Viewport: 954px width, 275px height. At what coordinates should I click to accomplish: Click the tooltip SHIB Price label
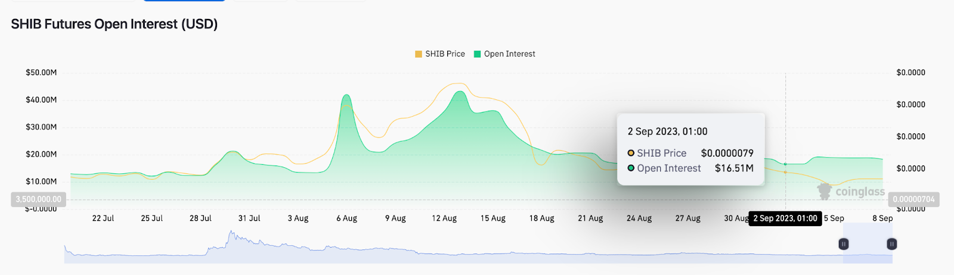[x=661, y=153]
